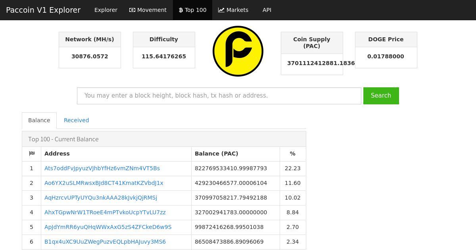Click the DOGE Price value 0.01788000
The height and width of the screenshot is (250, 476).
coord(386,56)
